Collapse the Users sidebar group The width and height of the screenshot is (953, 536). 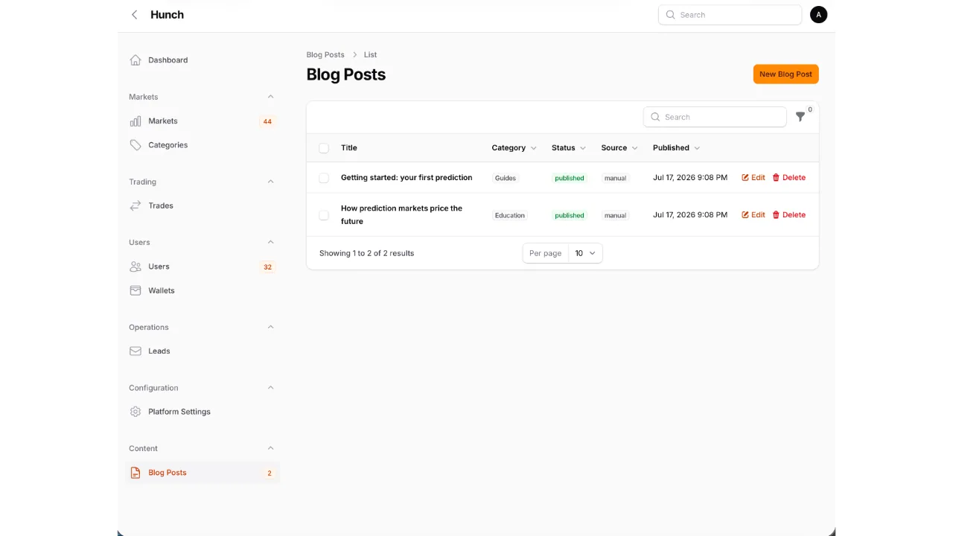coord(270,242)
